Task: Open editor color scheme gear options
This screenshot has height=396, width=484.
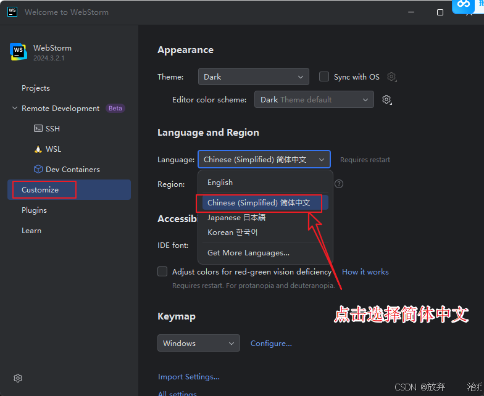Action: pyautogui.click(x=386, y=100)
